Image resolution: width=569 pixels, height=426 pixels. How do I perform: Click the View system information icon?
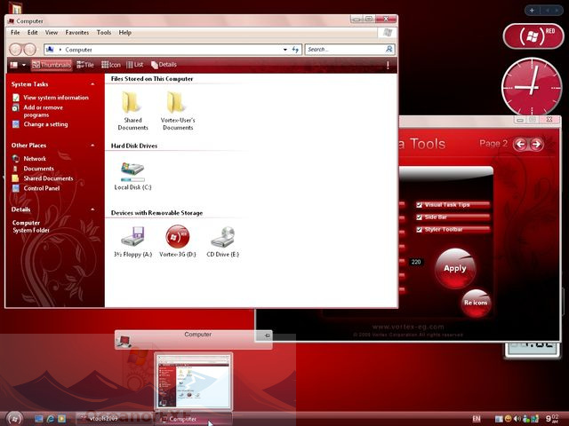16,98
